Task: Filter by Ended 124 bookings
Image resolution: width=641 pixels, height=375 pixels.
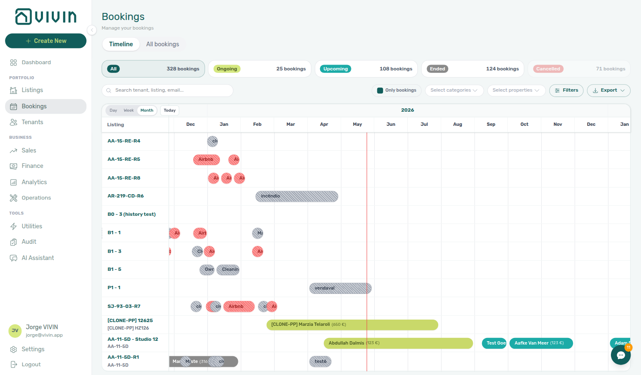Action: pyautogui.click(x=473, y=69)
